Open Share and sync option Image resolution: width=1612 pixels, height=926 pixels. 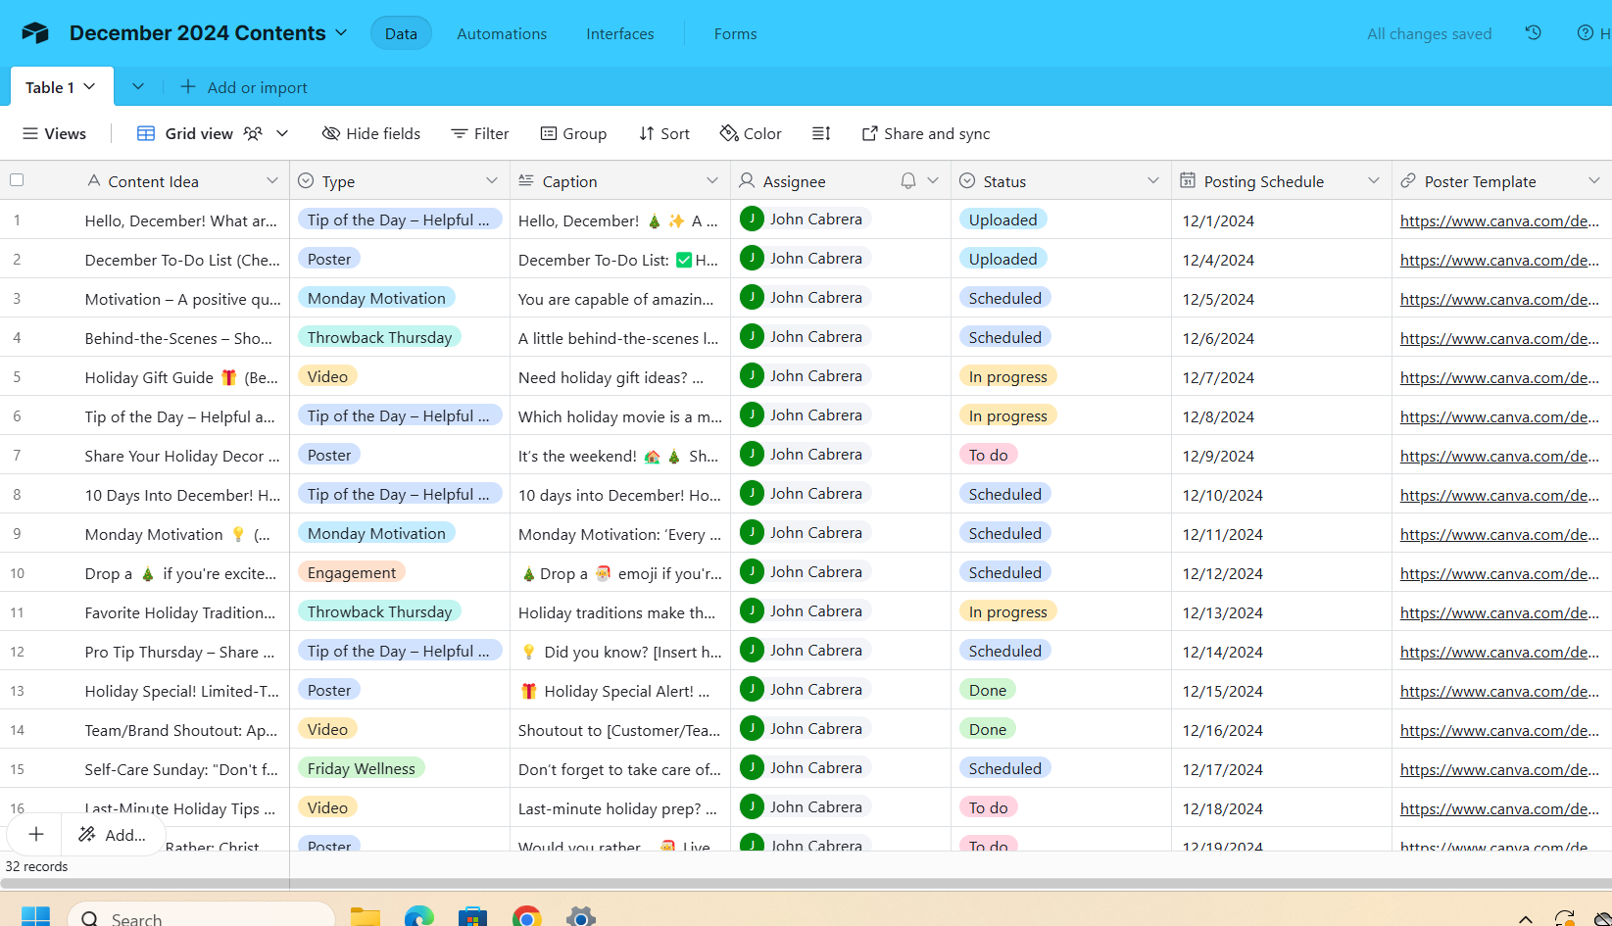tap(926, 133)
